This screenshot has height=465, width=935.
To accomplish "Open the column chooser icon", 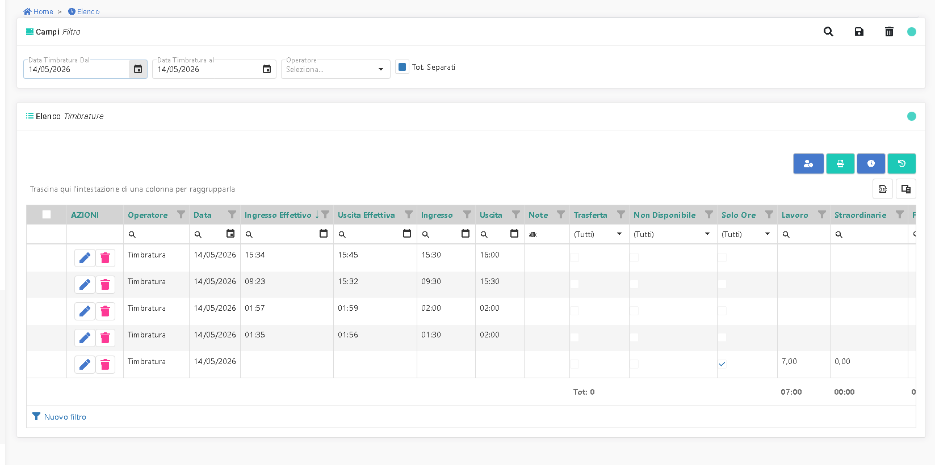I will click(x=906, y=189).
